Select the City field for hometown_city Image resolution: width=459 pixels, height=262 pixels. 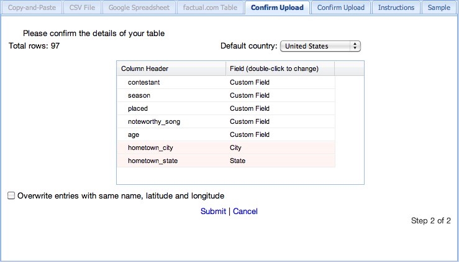tap(235, 147)
